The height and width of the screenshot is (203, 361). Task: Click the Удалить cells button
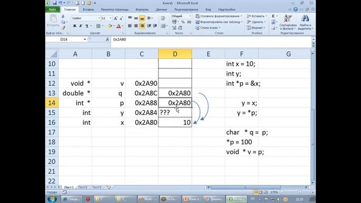point(256,22)
